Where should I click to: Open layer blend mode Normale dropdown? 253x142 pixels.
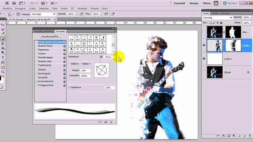(x=217, y=18)
